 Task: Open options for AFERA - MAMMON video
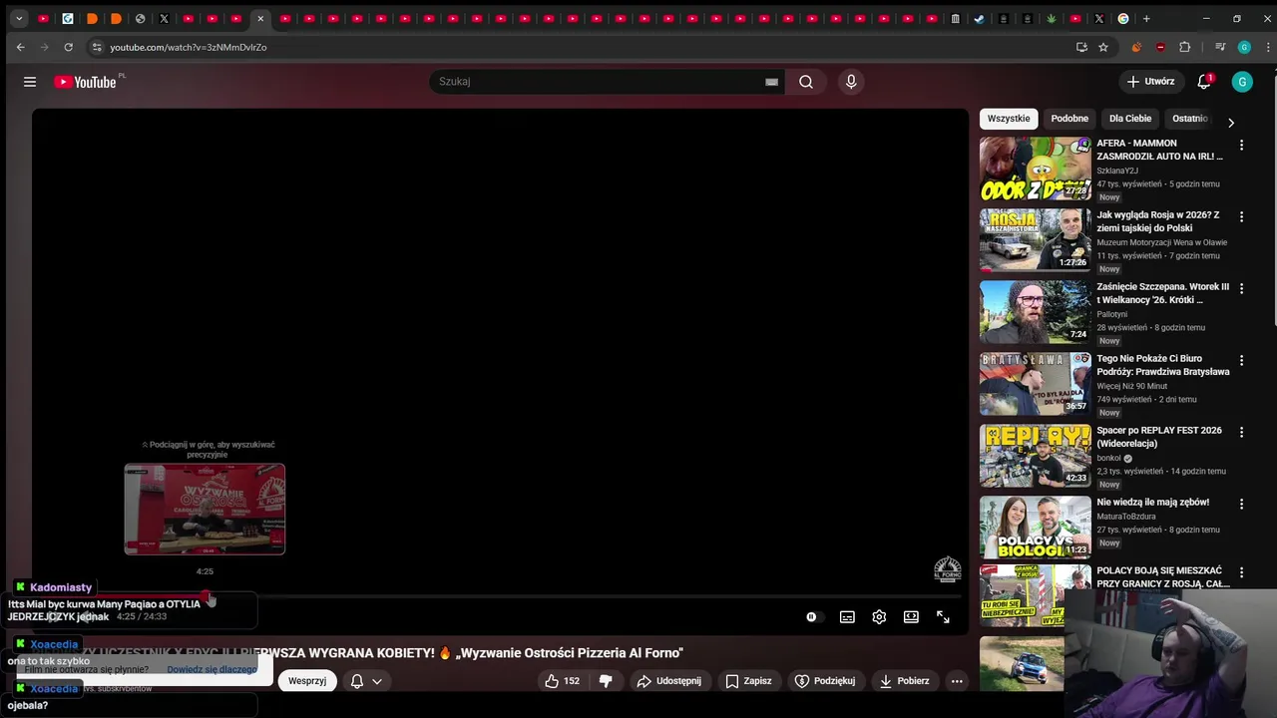pos(1241,146)
